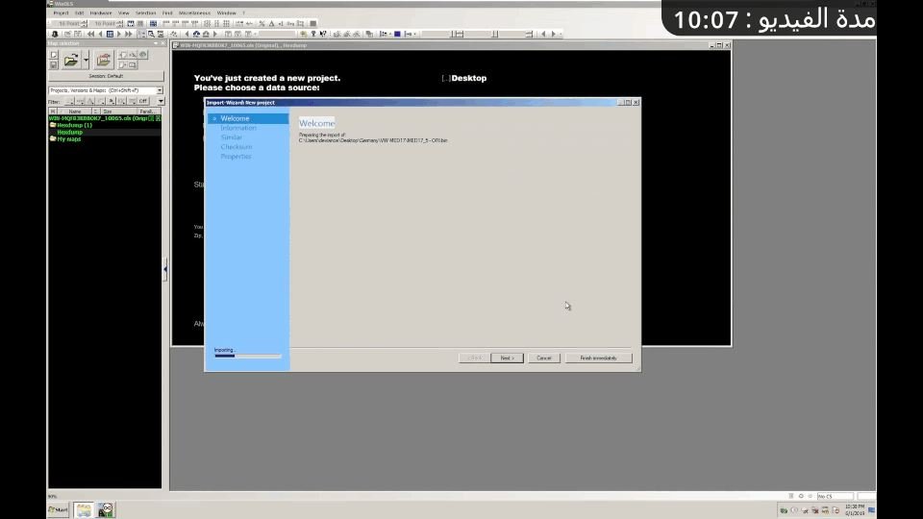Open the Miscellaneous menu
Image resolution: width=923 pixels, height=519 pixels.
point(195,12)
